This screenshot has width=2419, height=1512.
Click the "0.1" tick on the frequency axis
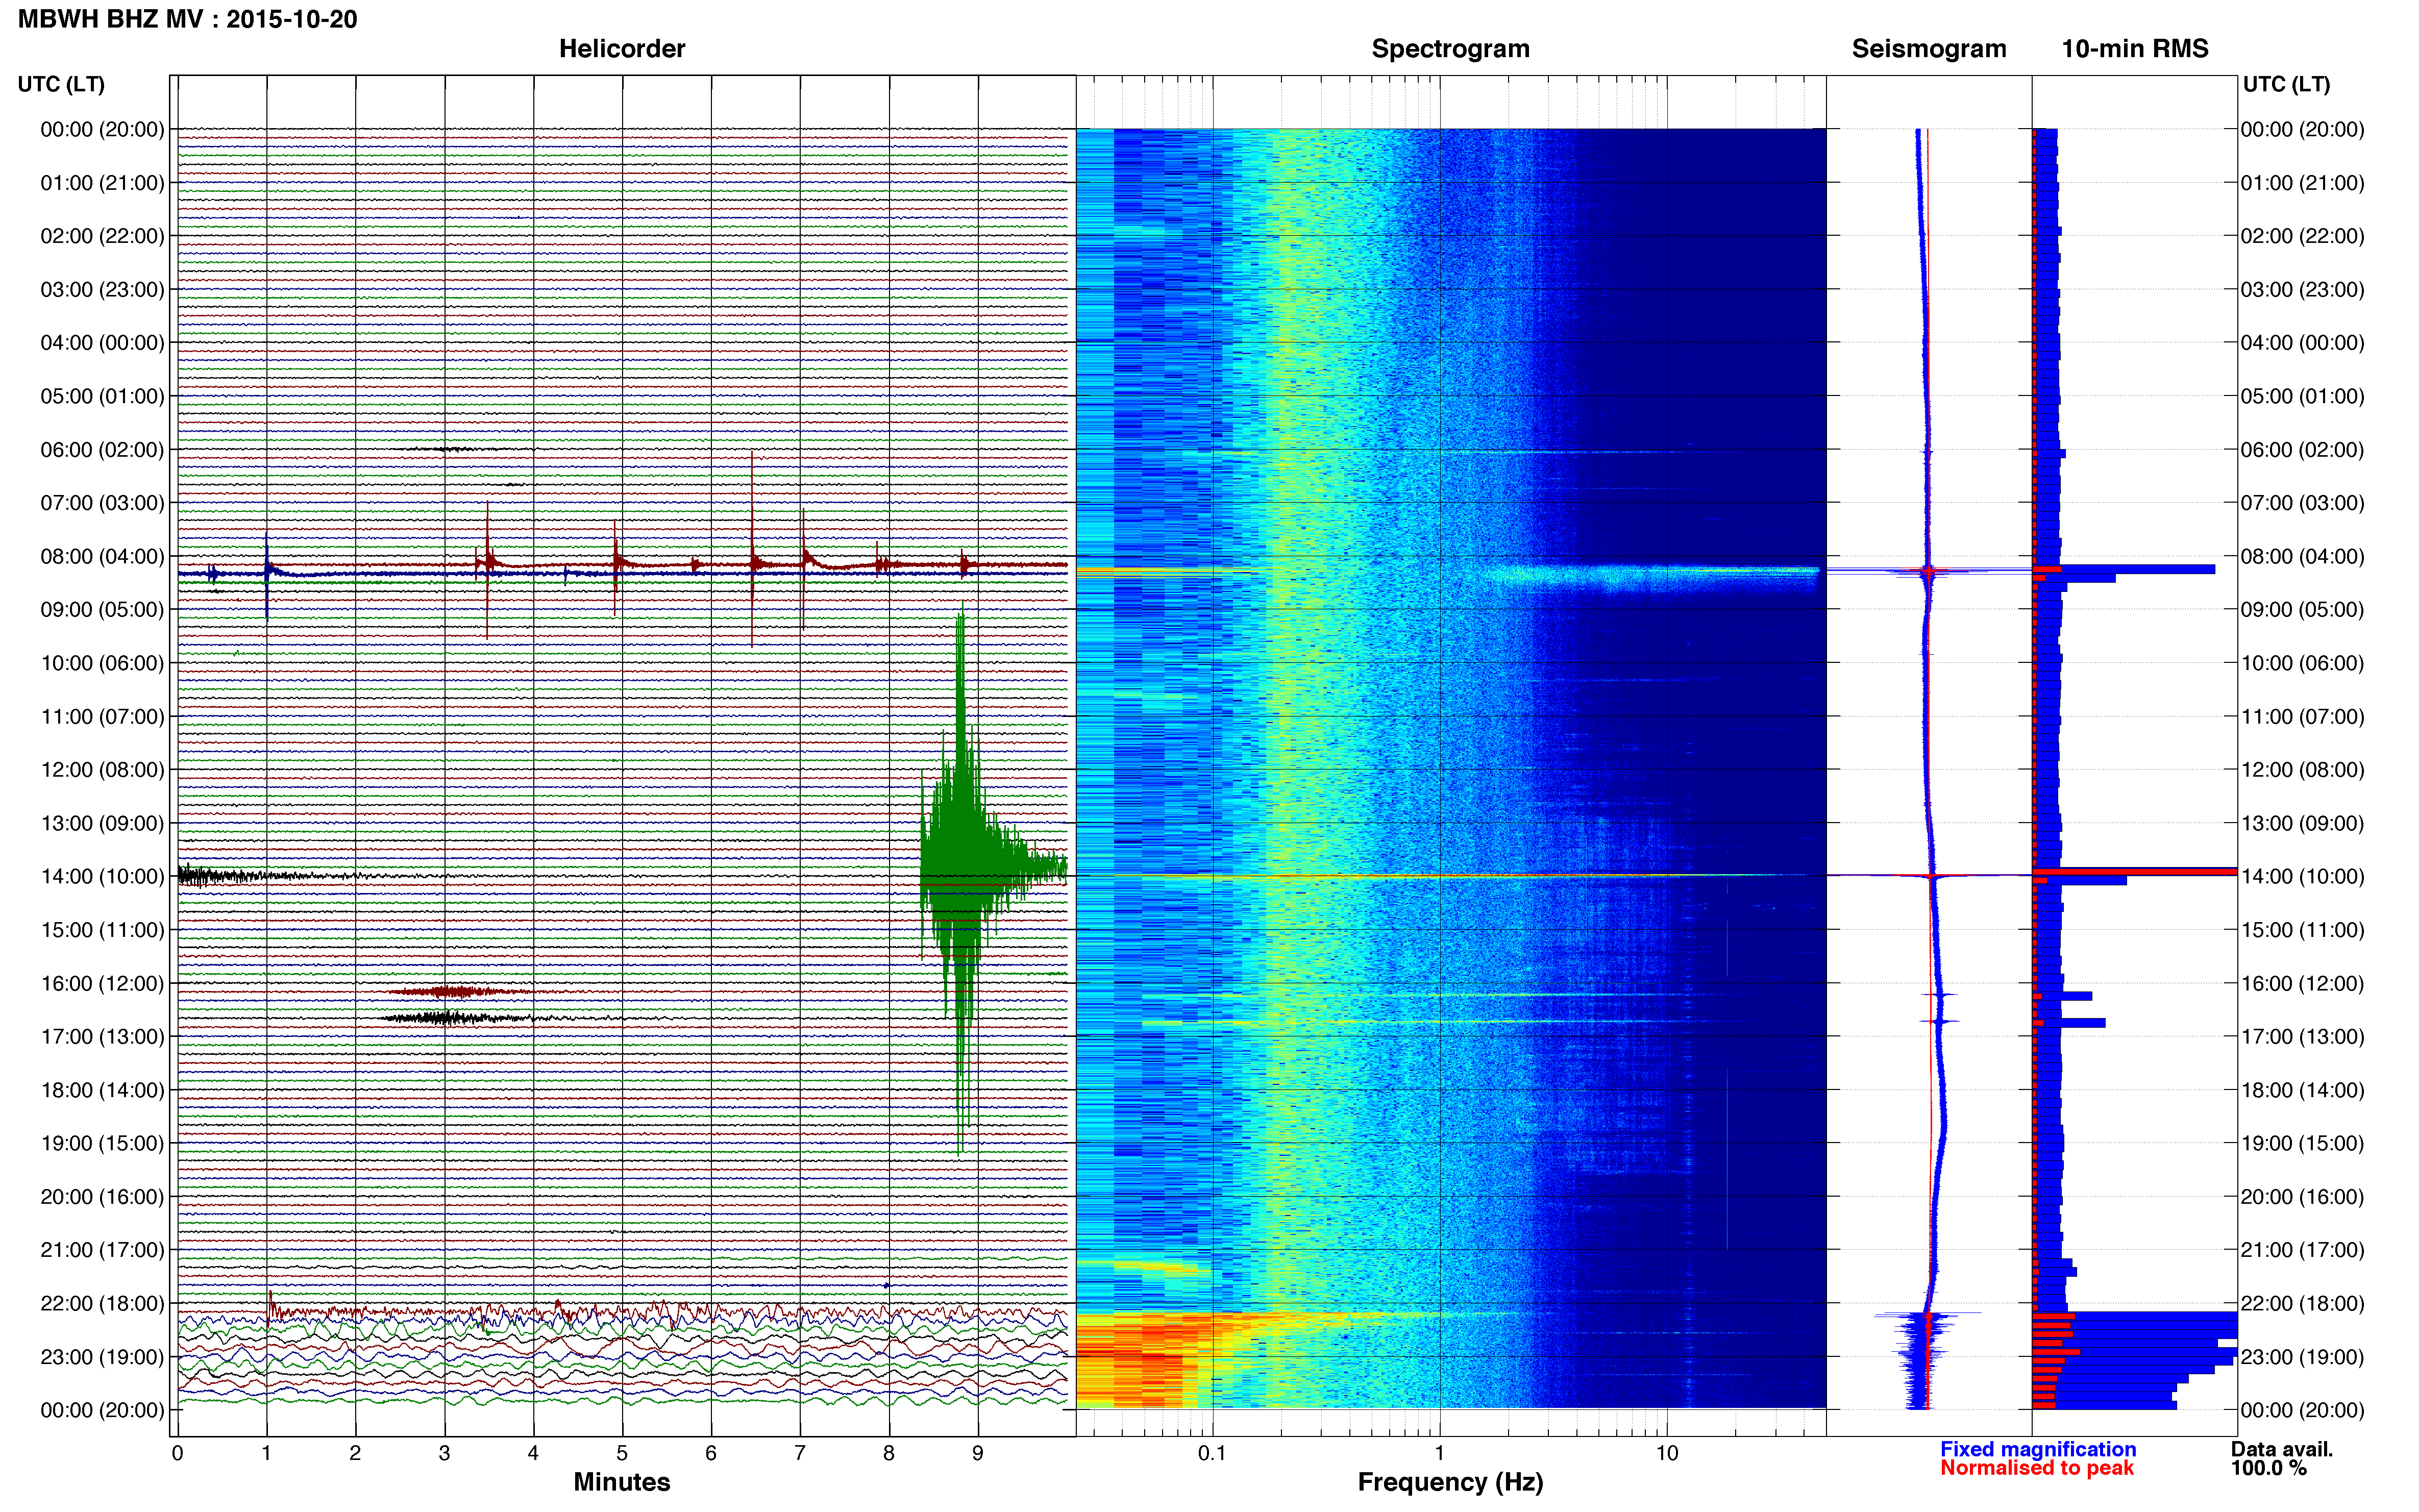(1212, 1453)
